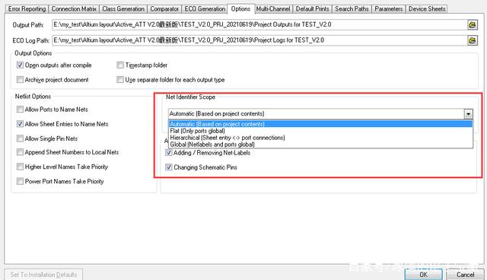Click into the Output Path field

point(259,25)
